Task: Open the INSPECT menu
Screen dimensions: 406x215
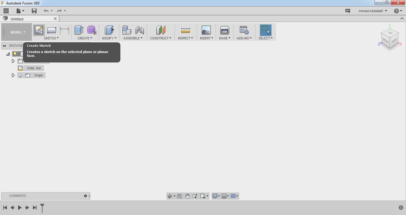Action: pyautogui.click(x=185, y=38)
